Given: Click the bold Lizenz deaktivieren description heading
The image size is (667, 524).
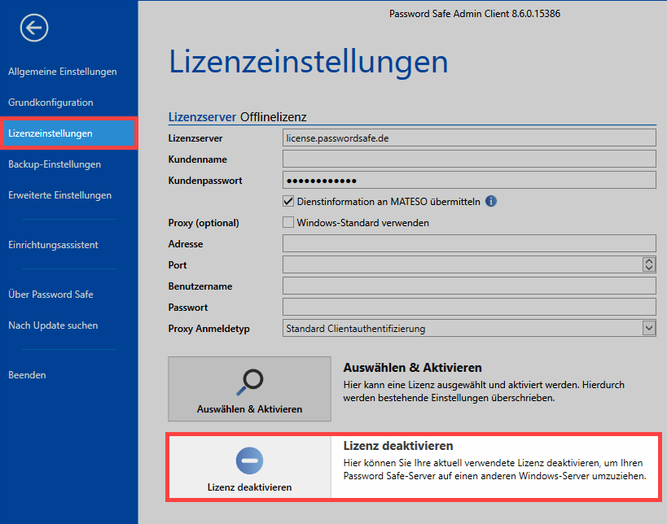Looking at the screenshot, I should point(398,446).
